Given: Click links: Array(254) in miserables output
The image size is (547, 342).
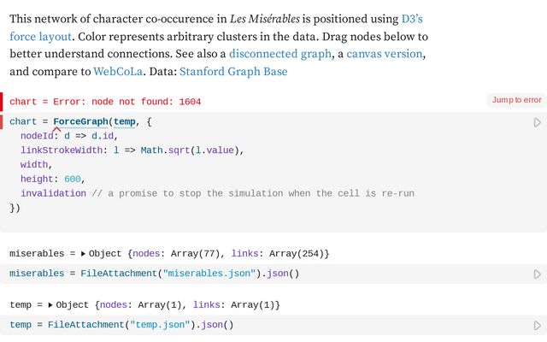Looking at the screenshot, I should [x=280, y=254].
